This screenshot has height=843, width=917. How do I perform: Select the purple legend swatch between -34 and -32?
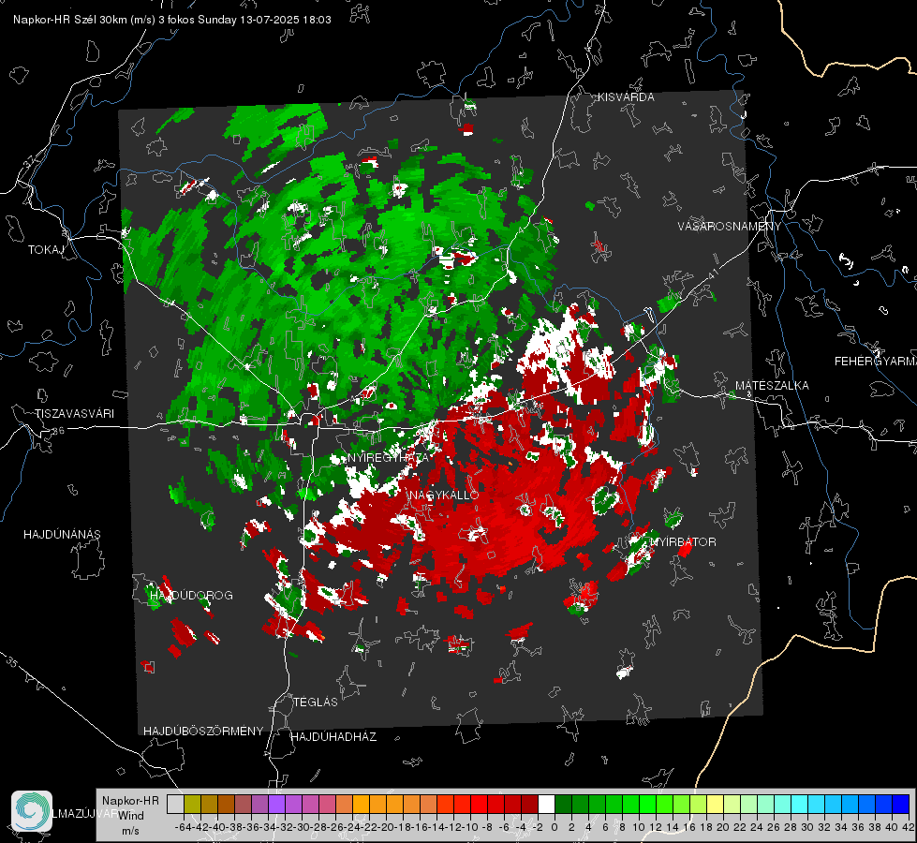[x=276, y=804]
